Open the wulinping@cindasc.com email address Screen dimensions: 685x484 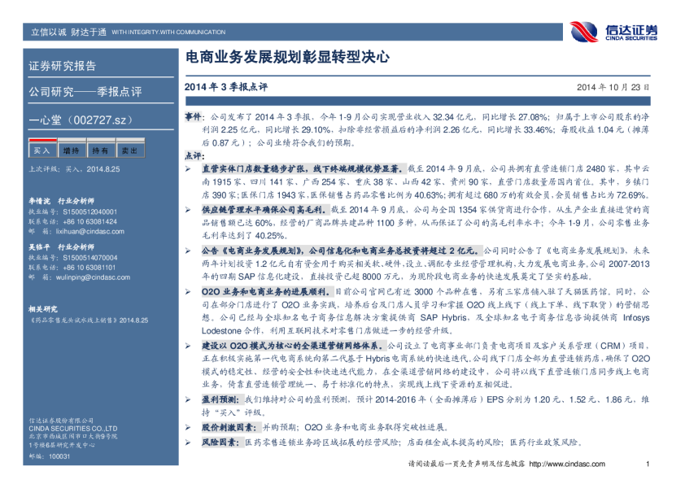[83, 277]
